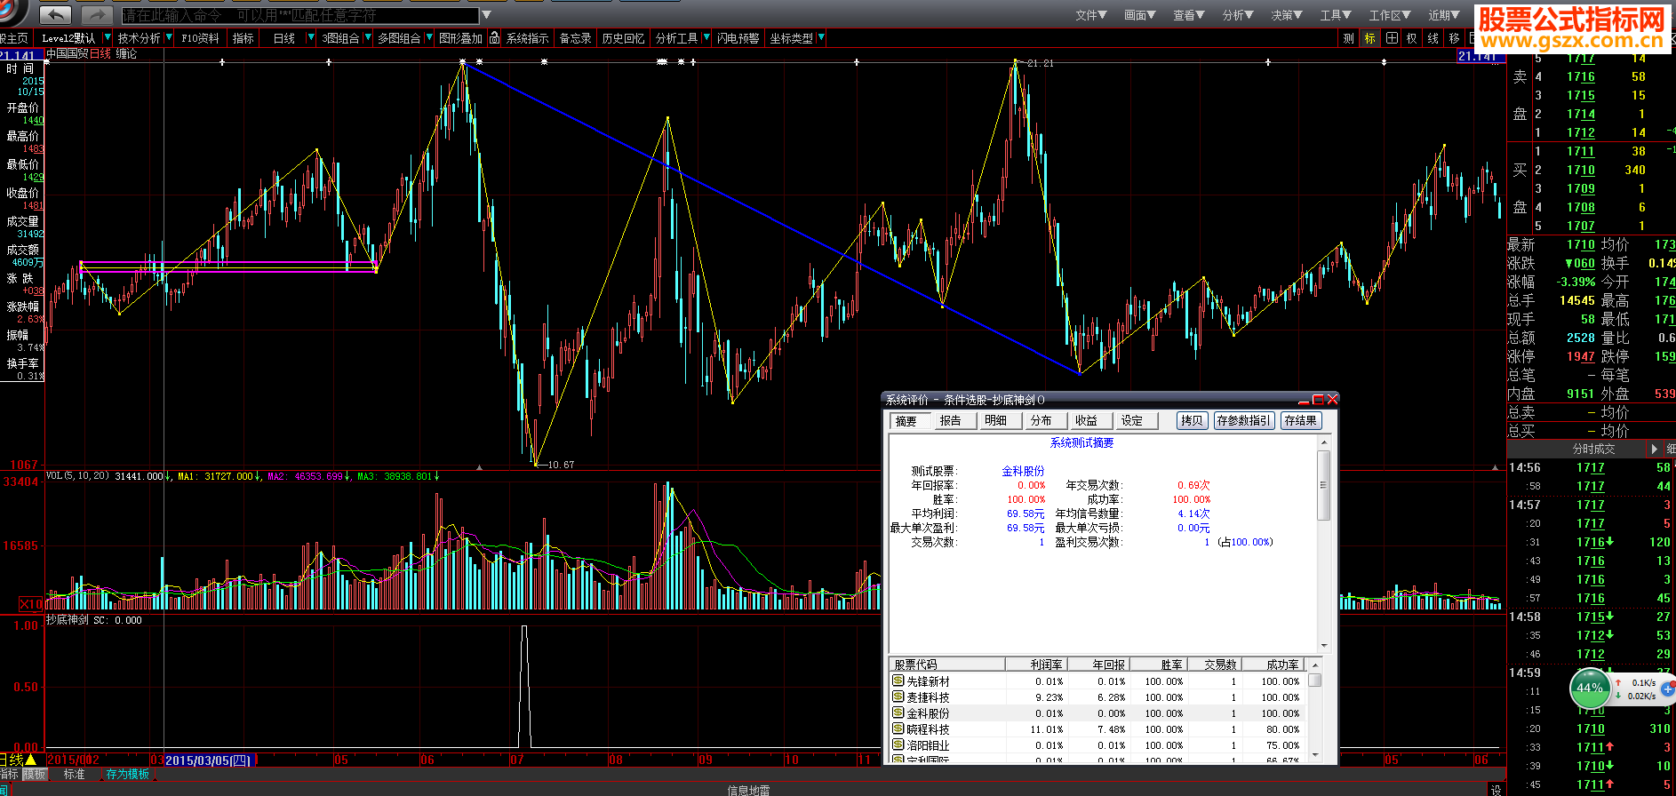1676x796 pixels.
Task: Expand the command input history dropdown arrow
Action: pyautogui.click(x=486, y=15)
